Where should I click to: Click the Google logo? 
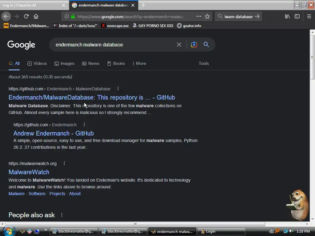click(x=21, y=45)
